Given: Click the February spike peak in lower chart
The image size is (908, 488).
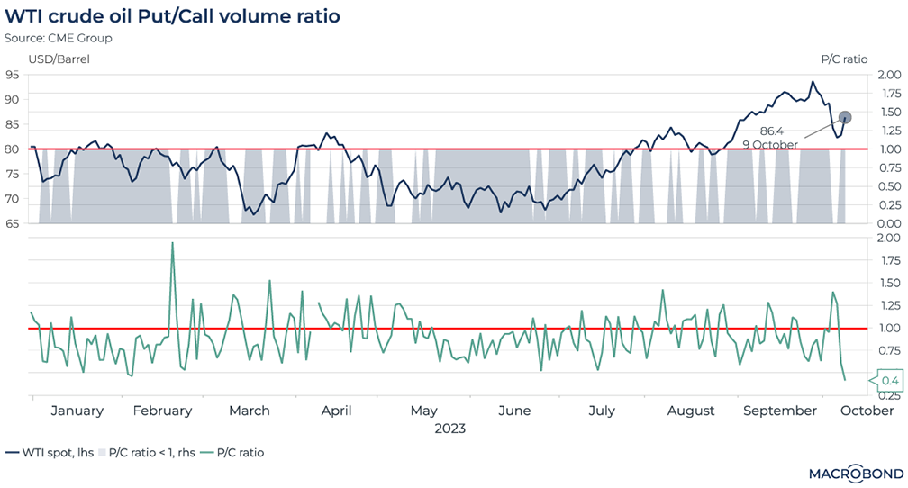Looking at the screenshot, I should [x=172, y=243].
